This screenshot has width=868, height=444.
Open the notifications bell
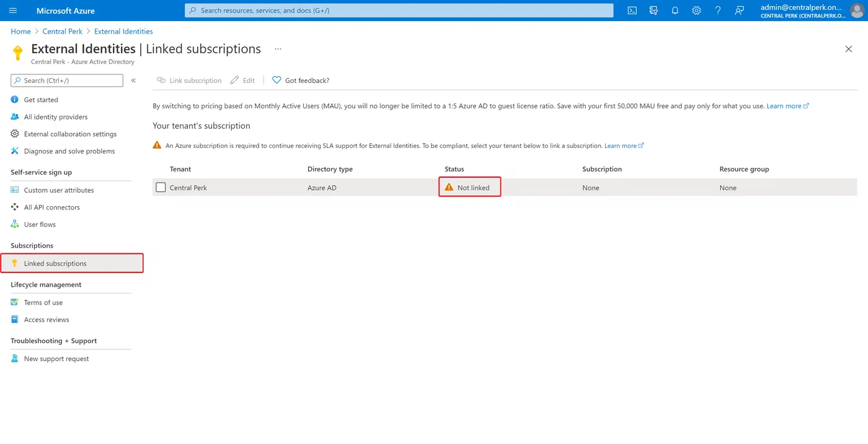(675, 11)
